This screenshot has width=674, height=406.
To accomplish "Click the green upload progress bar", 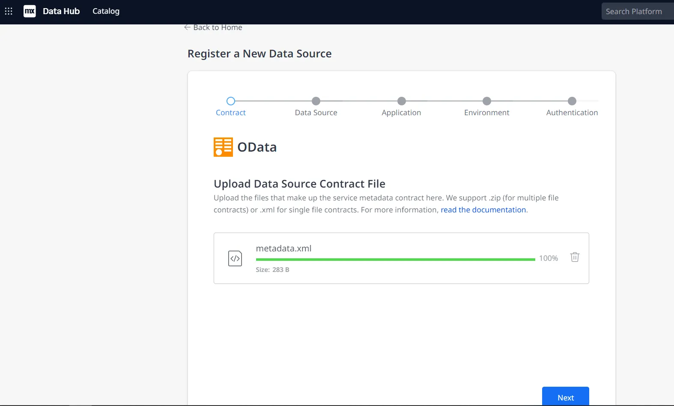I will pos(395,260).
